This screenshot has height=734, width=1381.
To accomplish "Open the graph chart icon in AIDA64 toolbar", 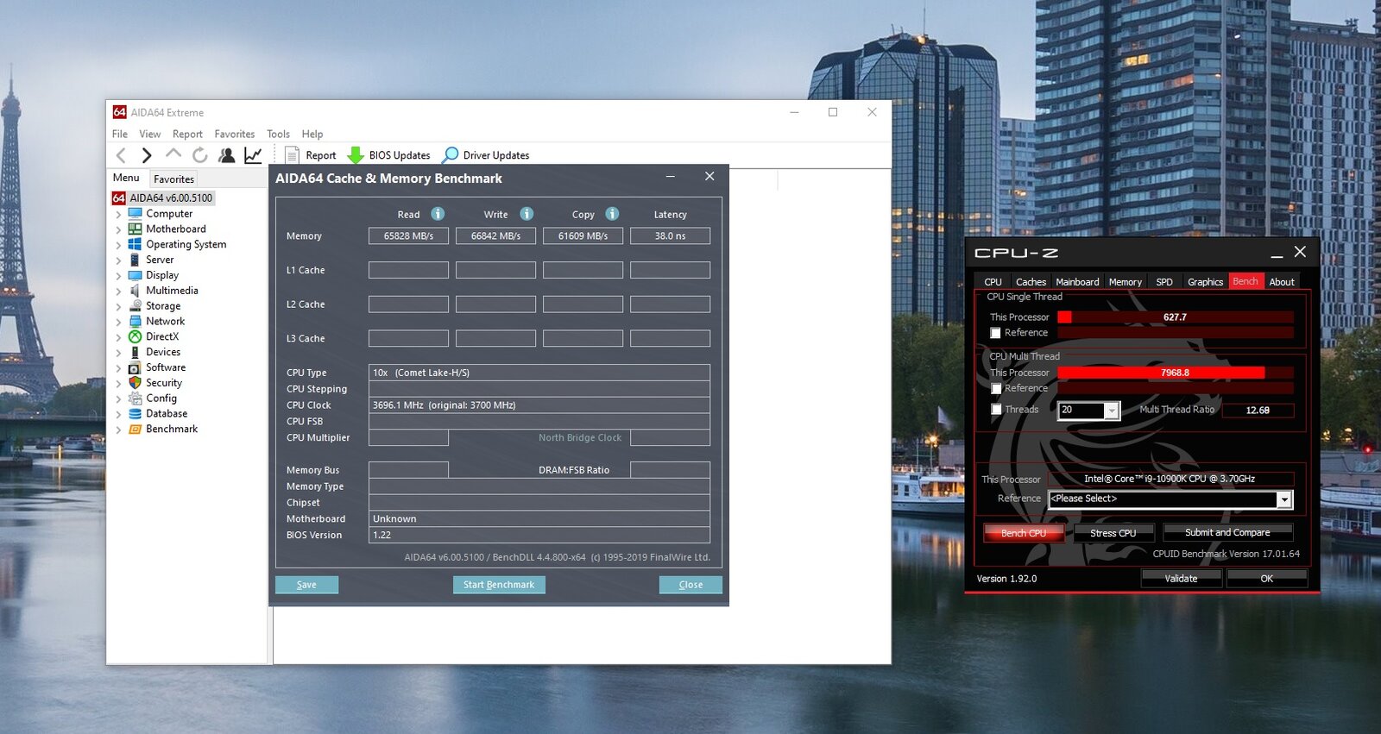I will click(x=253, y=155).
